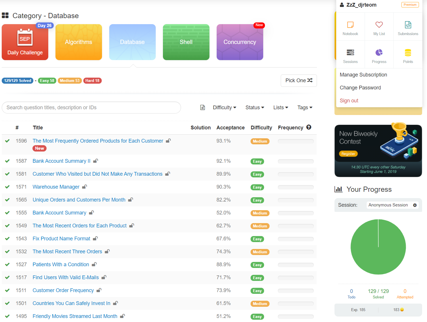The height and width of the screenshot is (322, 427).
Task: Expand the Difficulty filter dropdown
Action: pyautogui.click(x=224, y=108)
